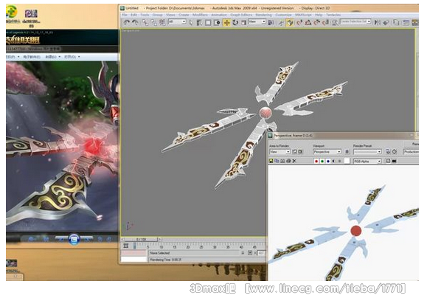Select the Select and Link tool

point(145,23)
